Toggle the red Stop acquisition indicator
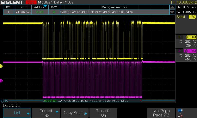 coord(31,2)
